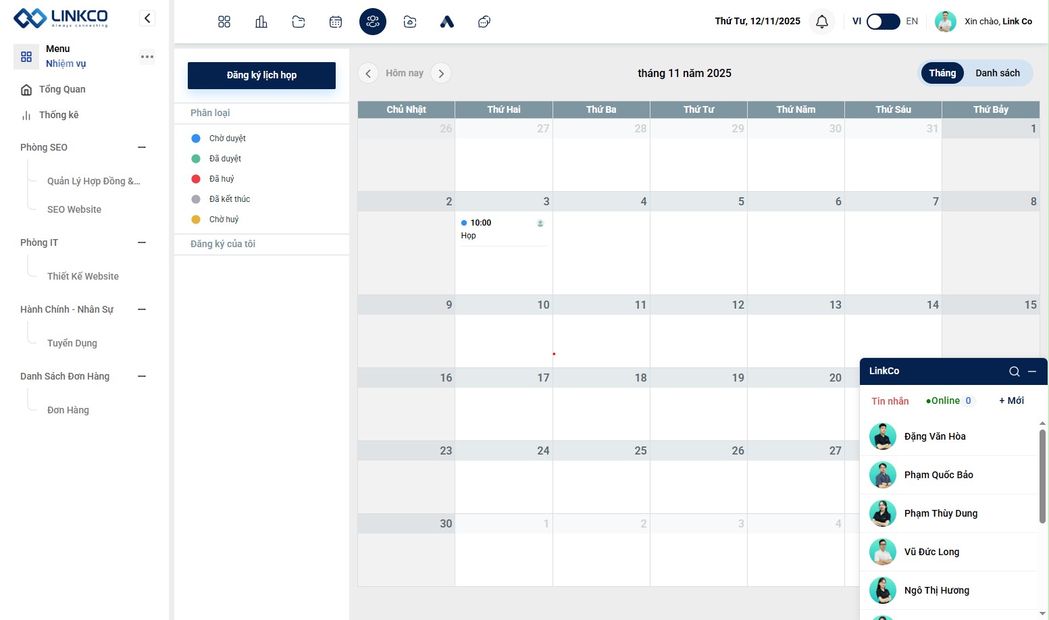
Task: Collapse the left sidebar with the chevron
Action: [x=147, y=18]
